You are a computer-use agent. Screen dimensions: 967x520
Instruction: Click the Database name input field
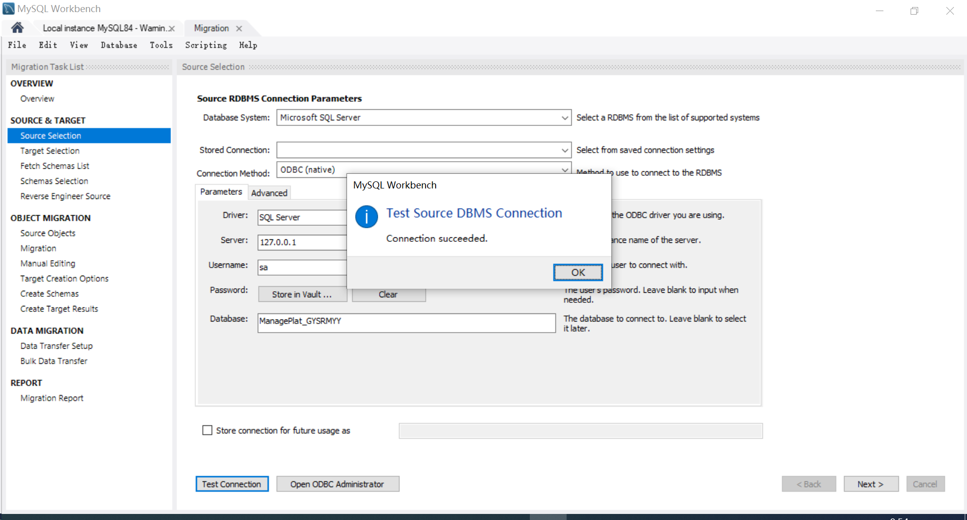pyautogui.click(x=406, y=323)
